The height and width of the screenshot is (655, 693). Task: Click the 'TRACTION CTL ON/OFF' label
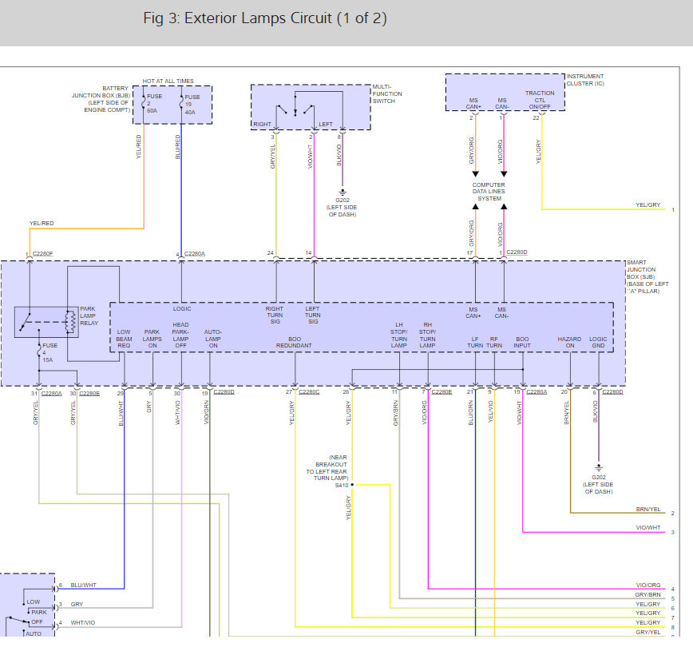click(x=540, y=100)
